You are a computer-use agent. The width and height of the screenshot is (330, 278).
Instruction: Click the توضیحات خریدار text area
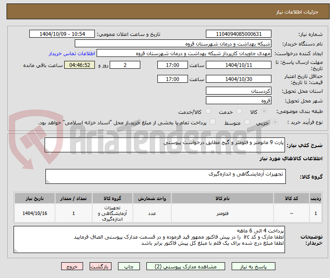[149, 239]
